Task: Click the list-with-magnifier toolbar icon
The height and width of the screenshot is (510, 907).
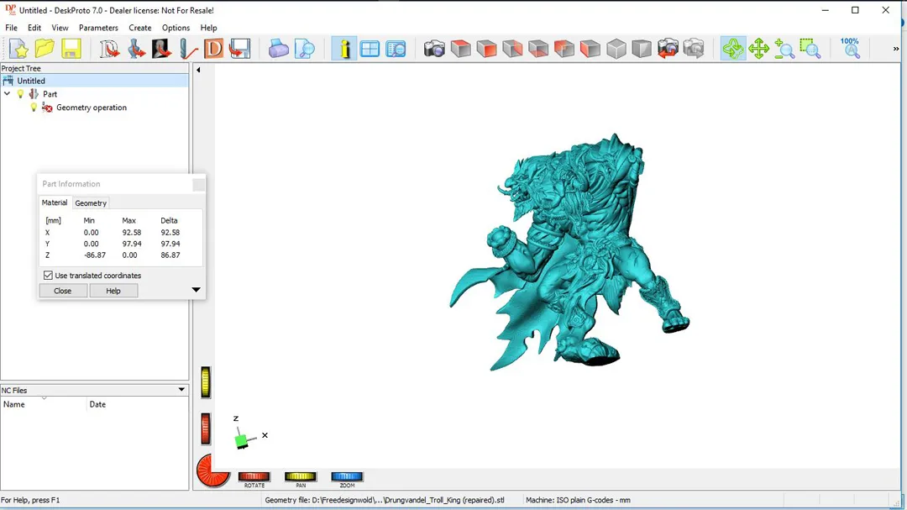Action: pos(396,50)
